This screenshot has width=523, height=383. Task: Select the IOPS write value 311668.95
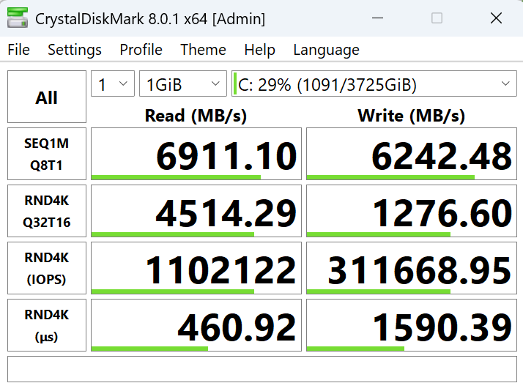[412, 268]
